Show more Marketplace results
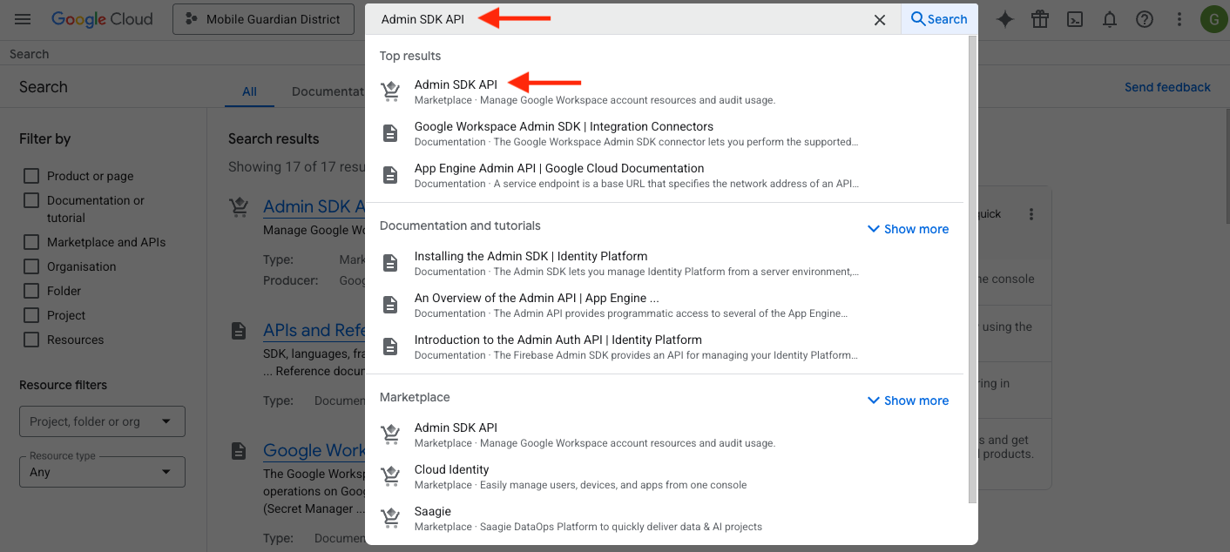Viewport: 1230px width, 552px height. (x=908, y=401)
